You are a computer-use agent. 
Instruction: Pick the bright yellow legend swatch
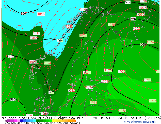(54, 121)
